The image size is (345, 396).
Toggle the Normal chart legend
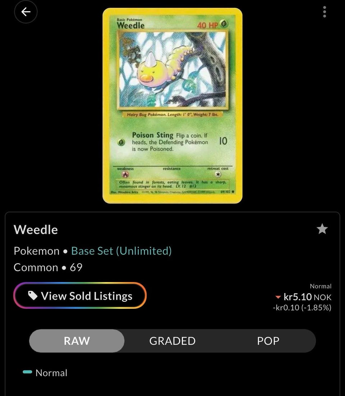click(45, 373)
